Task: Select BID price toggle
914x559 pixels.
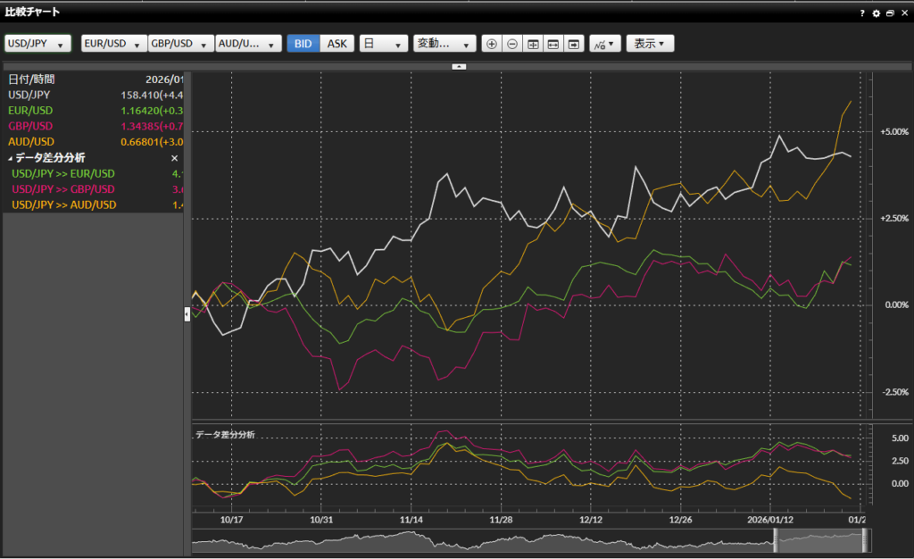Action: point(303,44)
